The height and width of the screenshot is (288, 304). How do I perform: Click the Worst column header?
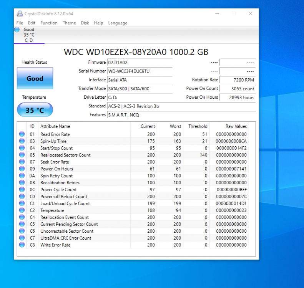coord(170,126)
